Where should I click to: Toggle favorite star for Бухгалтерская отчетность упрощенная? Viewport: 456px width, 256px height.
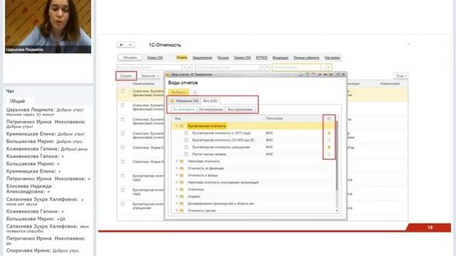(329, 147)
